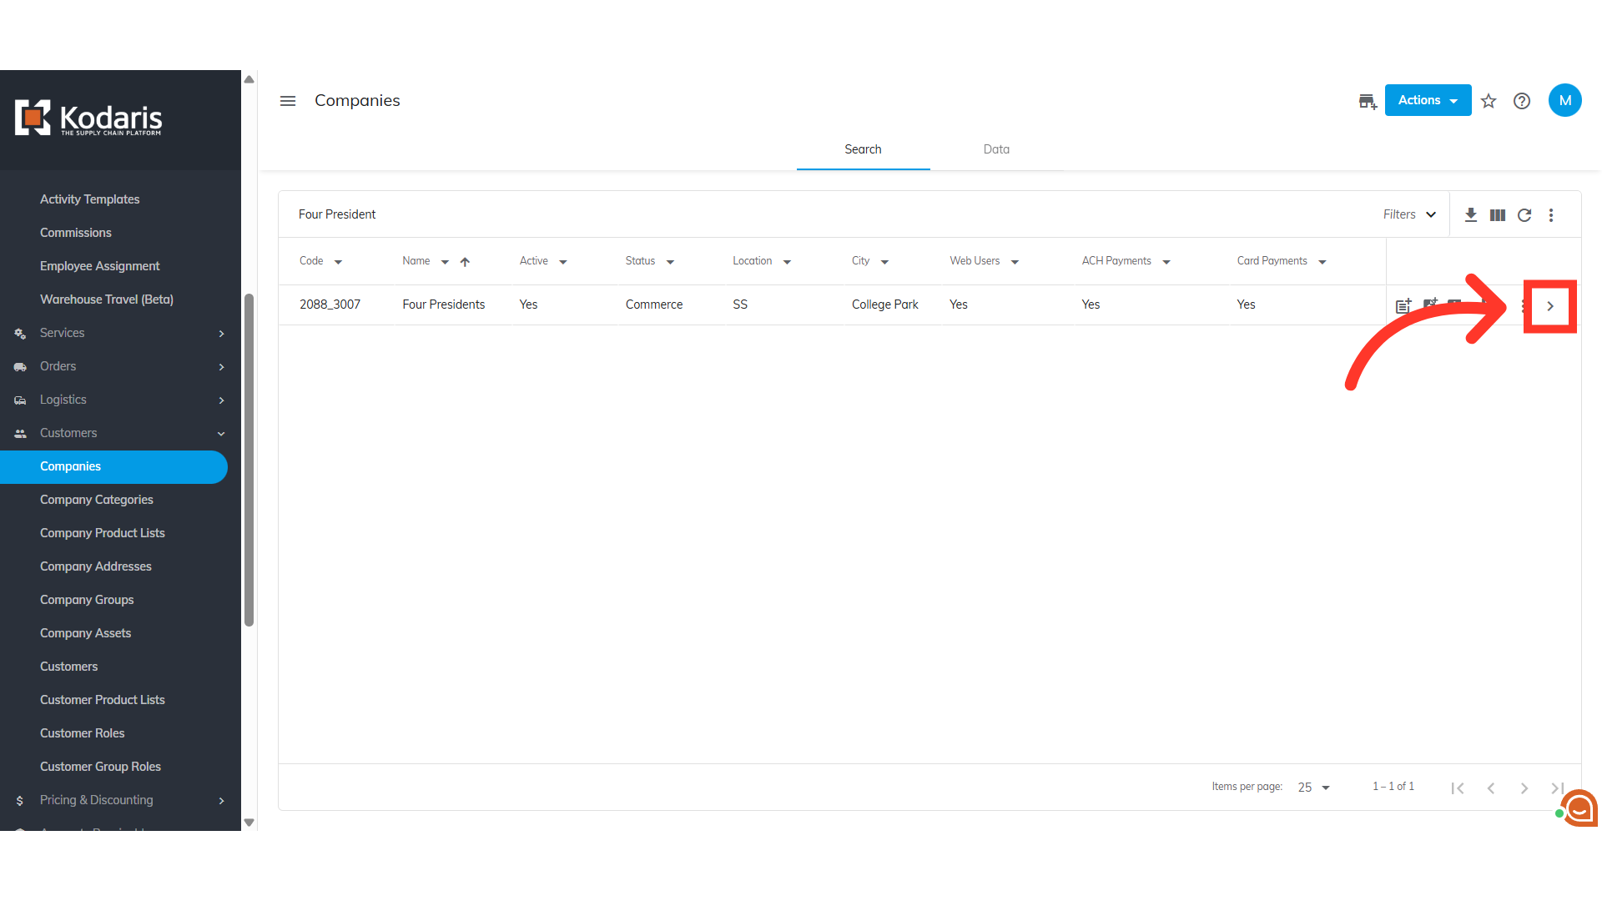
Task: Open the Customer Roles menu item
Action: click(83, 733)
